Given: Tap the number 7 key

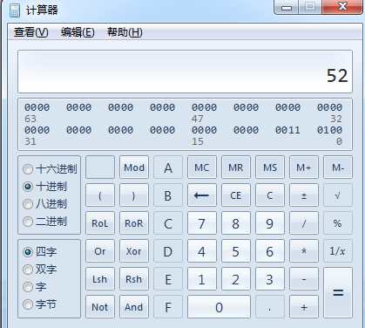Looking at the screenshot, I should coord(202,223).
